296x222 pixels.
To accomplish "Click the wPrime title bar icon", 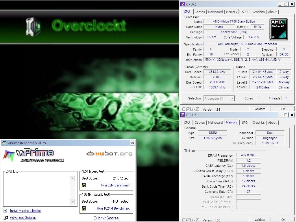I will coord(4,143).
